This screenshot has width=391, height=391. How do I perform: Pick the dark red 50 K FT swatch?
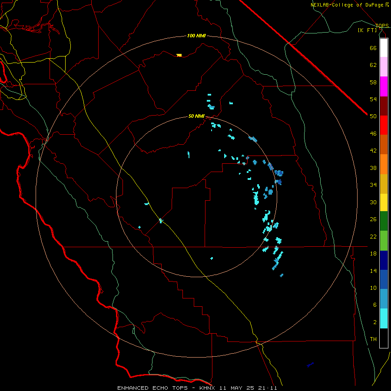click(x=384, y=106)
